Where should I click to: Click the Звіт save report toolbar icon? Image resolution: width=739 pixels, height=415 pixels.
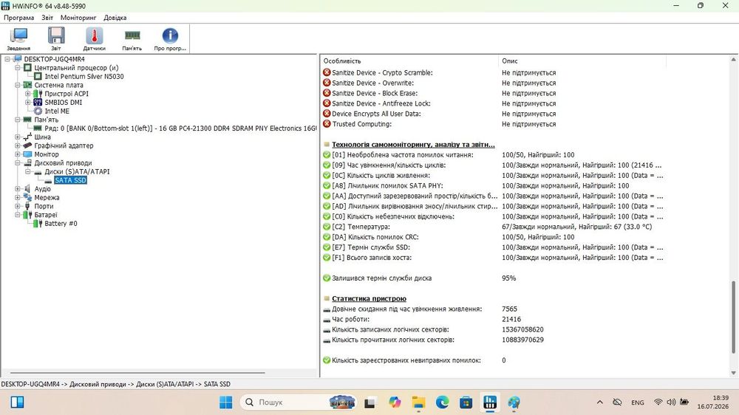click(x=56, y=39)
